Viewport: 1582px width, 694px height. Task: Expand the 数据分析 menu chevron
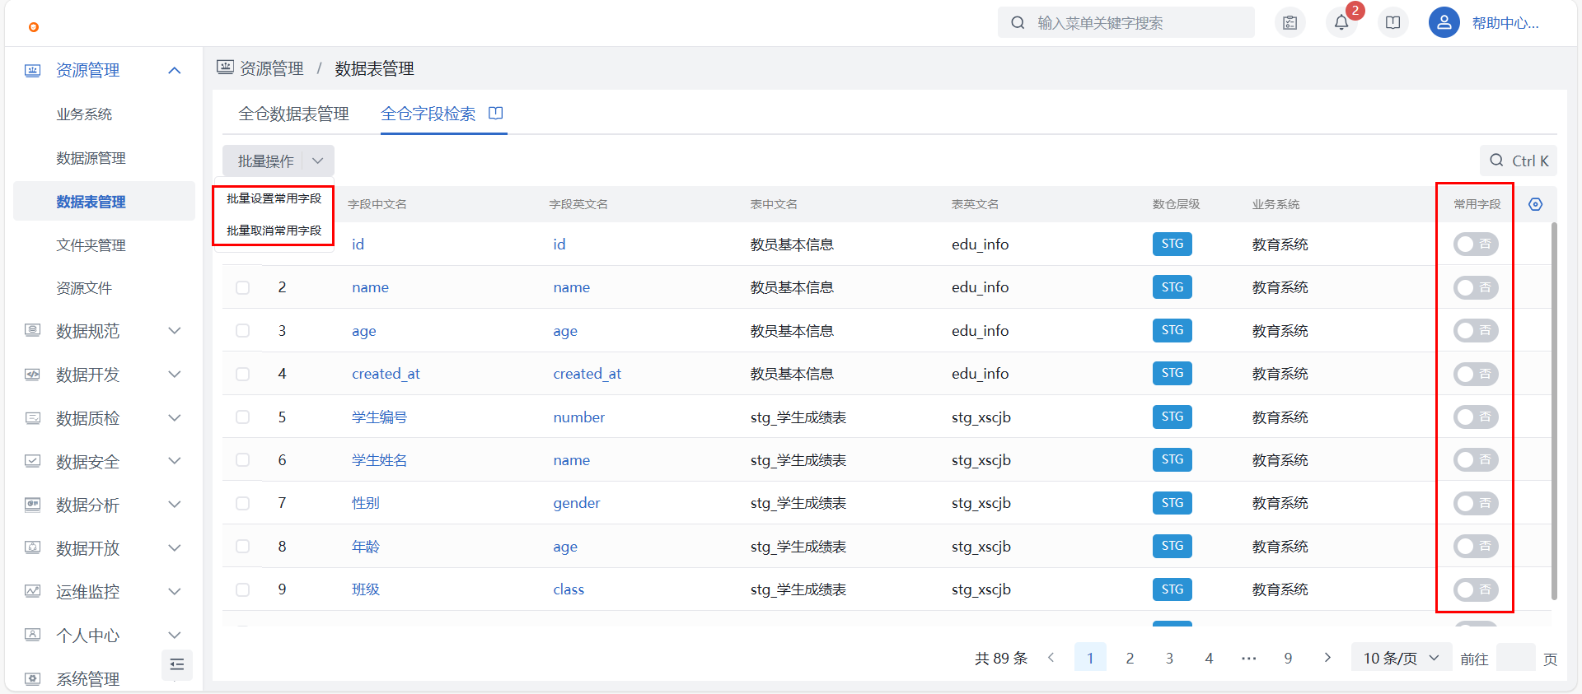(x=175, y=505)
